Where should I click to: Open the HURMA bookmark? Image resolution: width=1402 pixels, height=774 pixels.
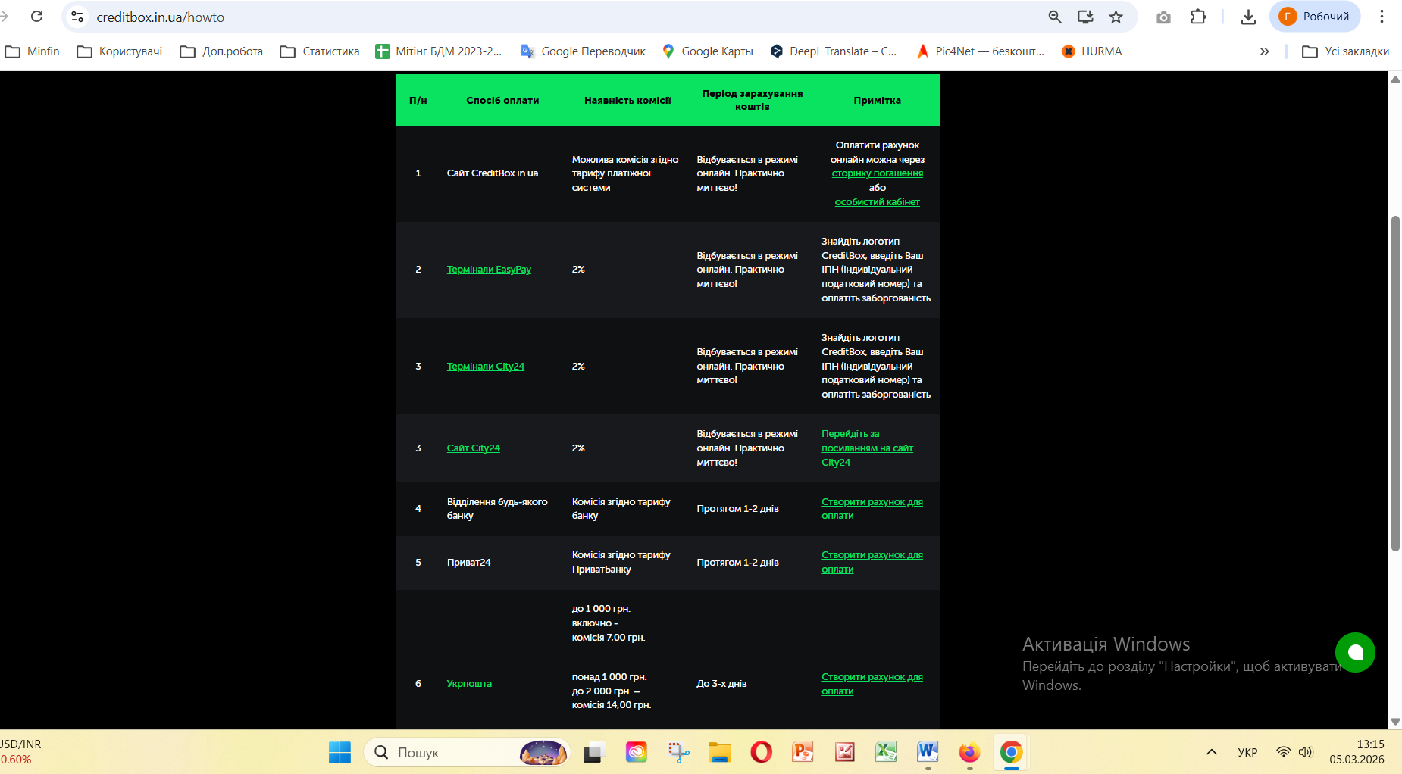pos(1091,51)
